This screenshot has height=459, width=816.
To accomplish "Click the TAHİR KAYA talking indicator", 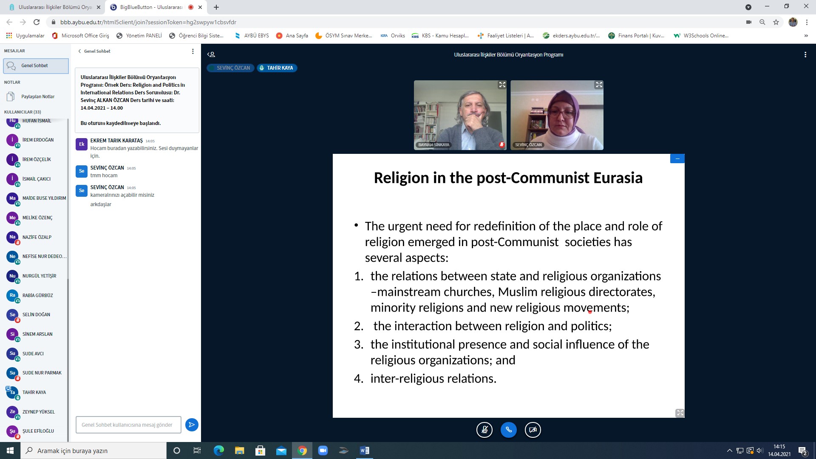I will click(x=277, y=68).
